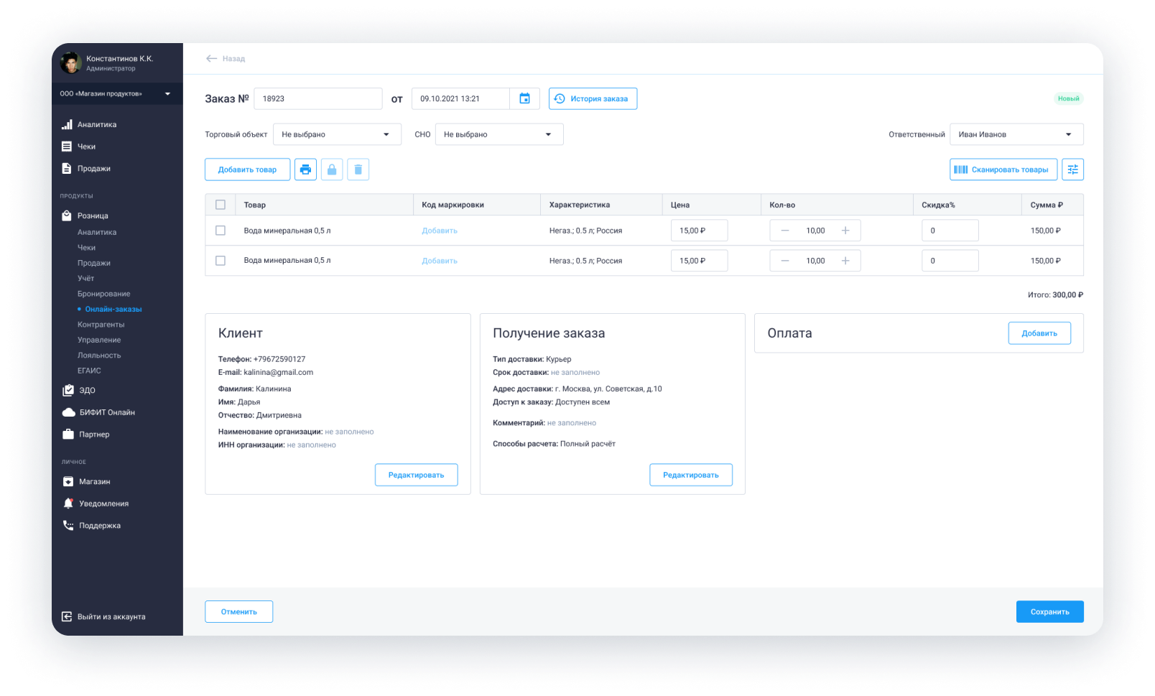The width and height of the screenshot is (1155, 696).
Task: Click the print icon button
Action: [x=305, y=170]
